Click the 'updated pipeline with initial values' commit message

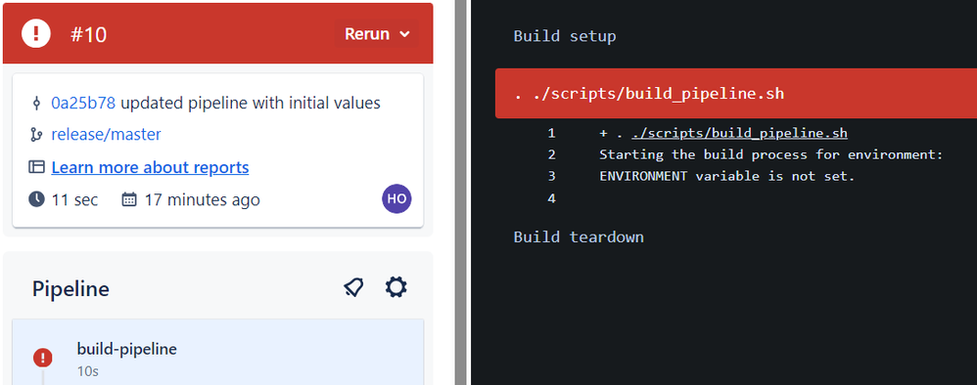coord(251,103)
